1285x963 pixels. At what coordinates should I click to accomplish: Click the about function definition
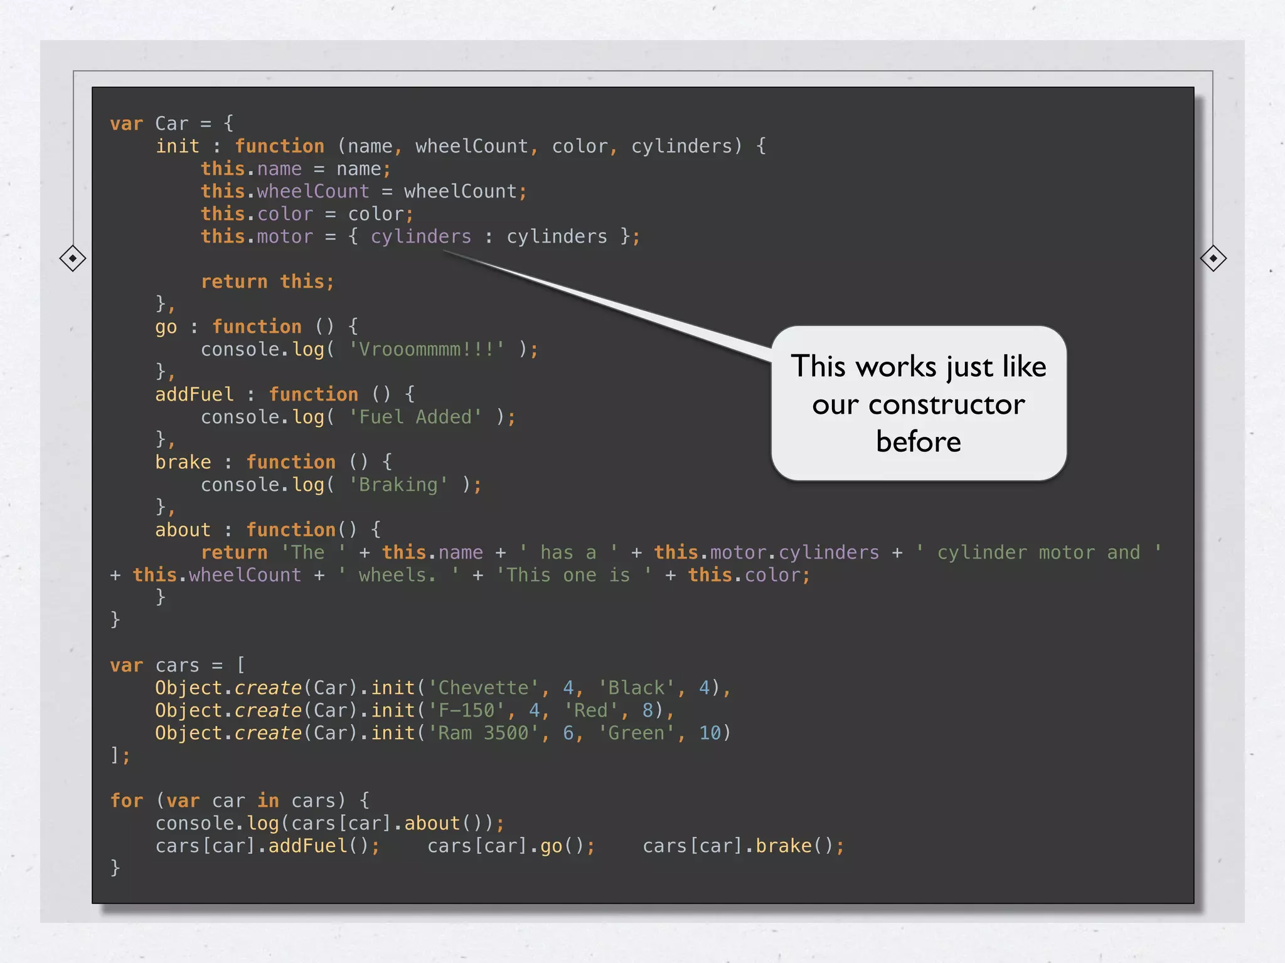coord(267,530)
